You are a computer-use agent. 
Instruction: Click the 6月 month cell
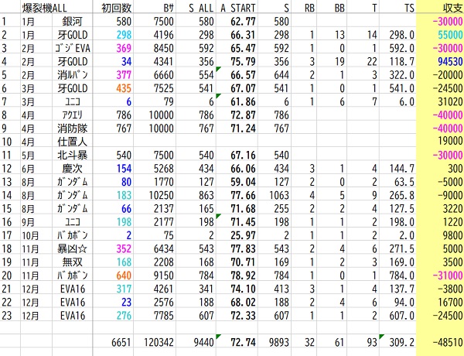point(28,168)
